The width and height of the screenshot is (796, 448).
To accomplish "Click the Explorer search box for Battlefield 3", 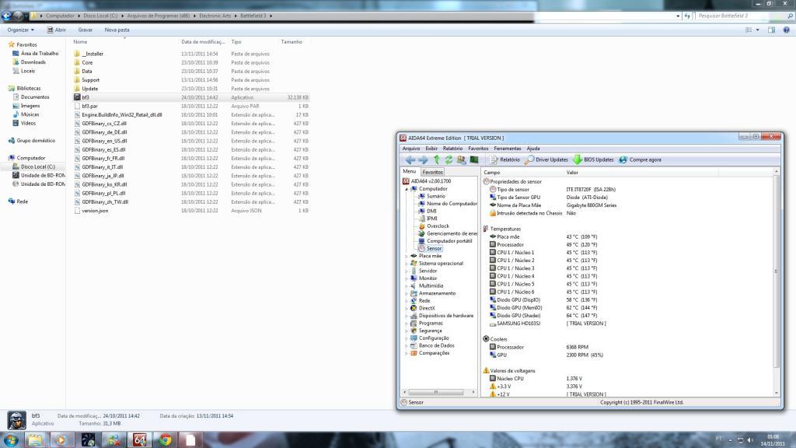I will coord(740,16).
